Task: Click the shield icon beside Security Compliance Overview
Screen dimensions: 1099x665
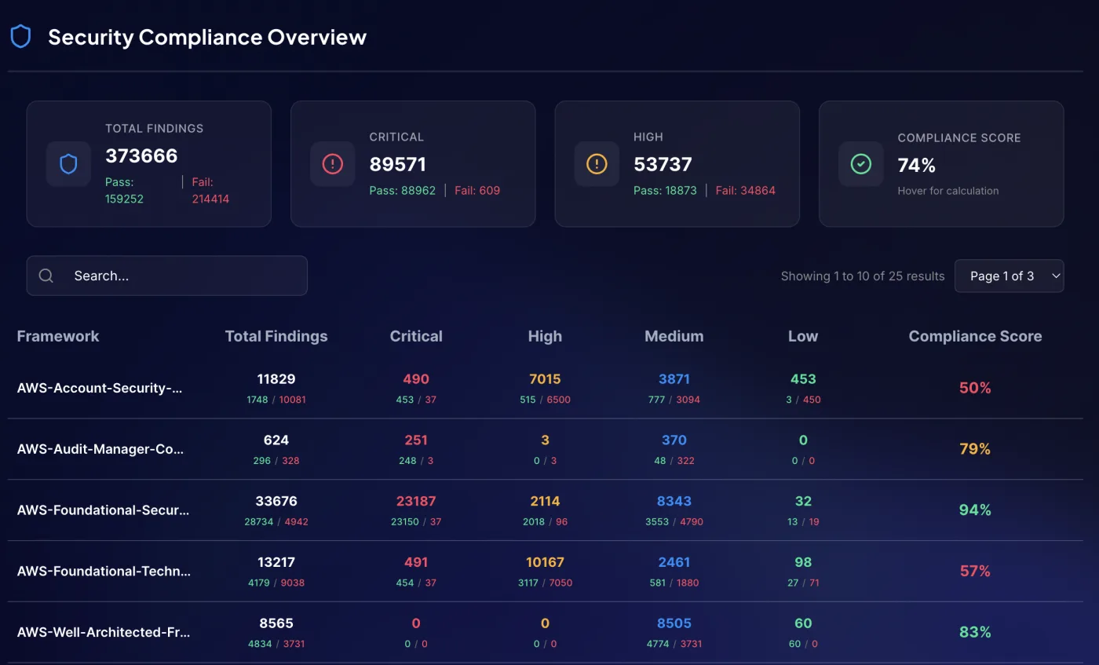Action: [20, 36]
